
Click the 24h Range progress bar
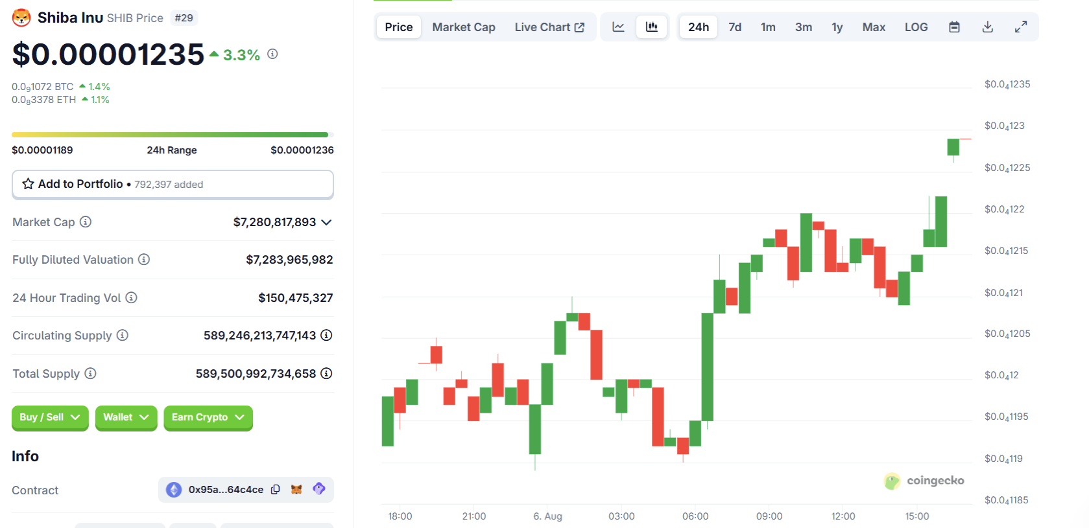point(173,135)
